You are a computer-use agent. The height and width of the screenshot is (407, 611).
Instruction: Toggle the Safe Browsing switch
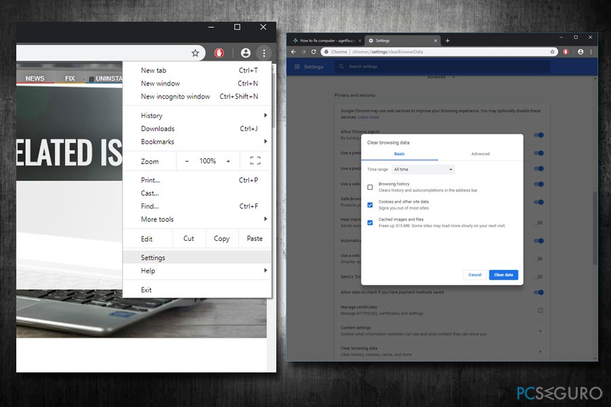tap(538, 202)
